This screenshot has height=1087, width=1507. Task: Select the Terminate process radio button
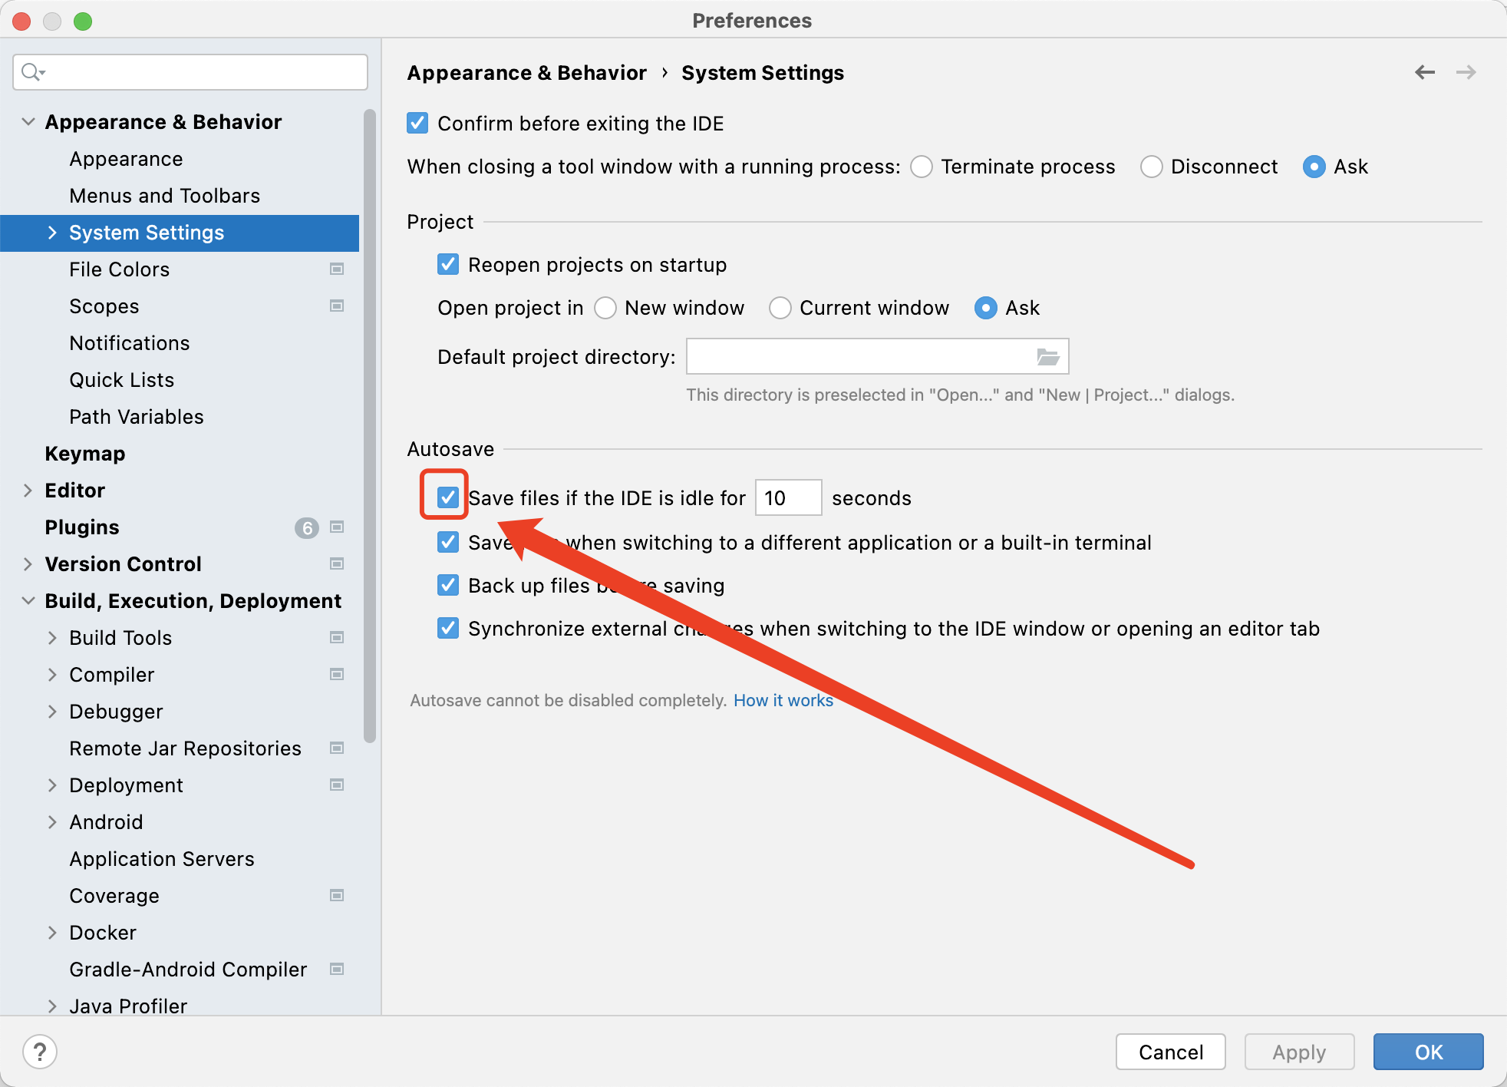922,167
